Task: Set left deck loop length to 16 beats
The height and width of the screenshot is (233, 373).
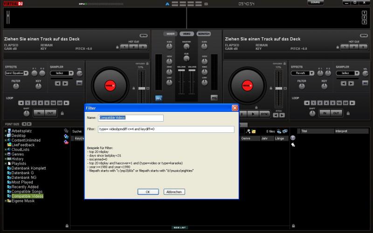Action: [x=53, y=103]
